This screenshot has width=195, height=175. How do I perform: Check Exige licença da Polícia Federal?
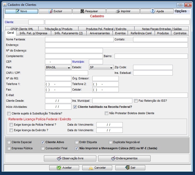(x=11, y=125)
